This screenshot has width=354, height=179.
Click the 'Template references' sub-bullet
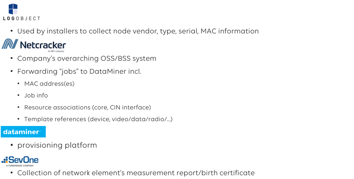[x=98, y=119]
